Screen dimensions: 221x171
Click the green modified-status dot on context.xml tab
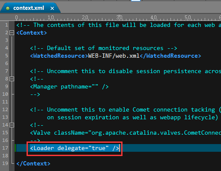[8, 9]
